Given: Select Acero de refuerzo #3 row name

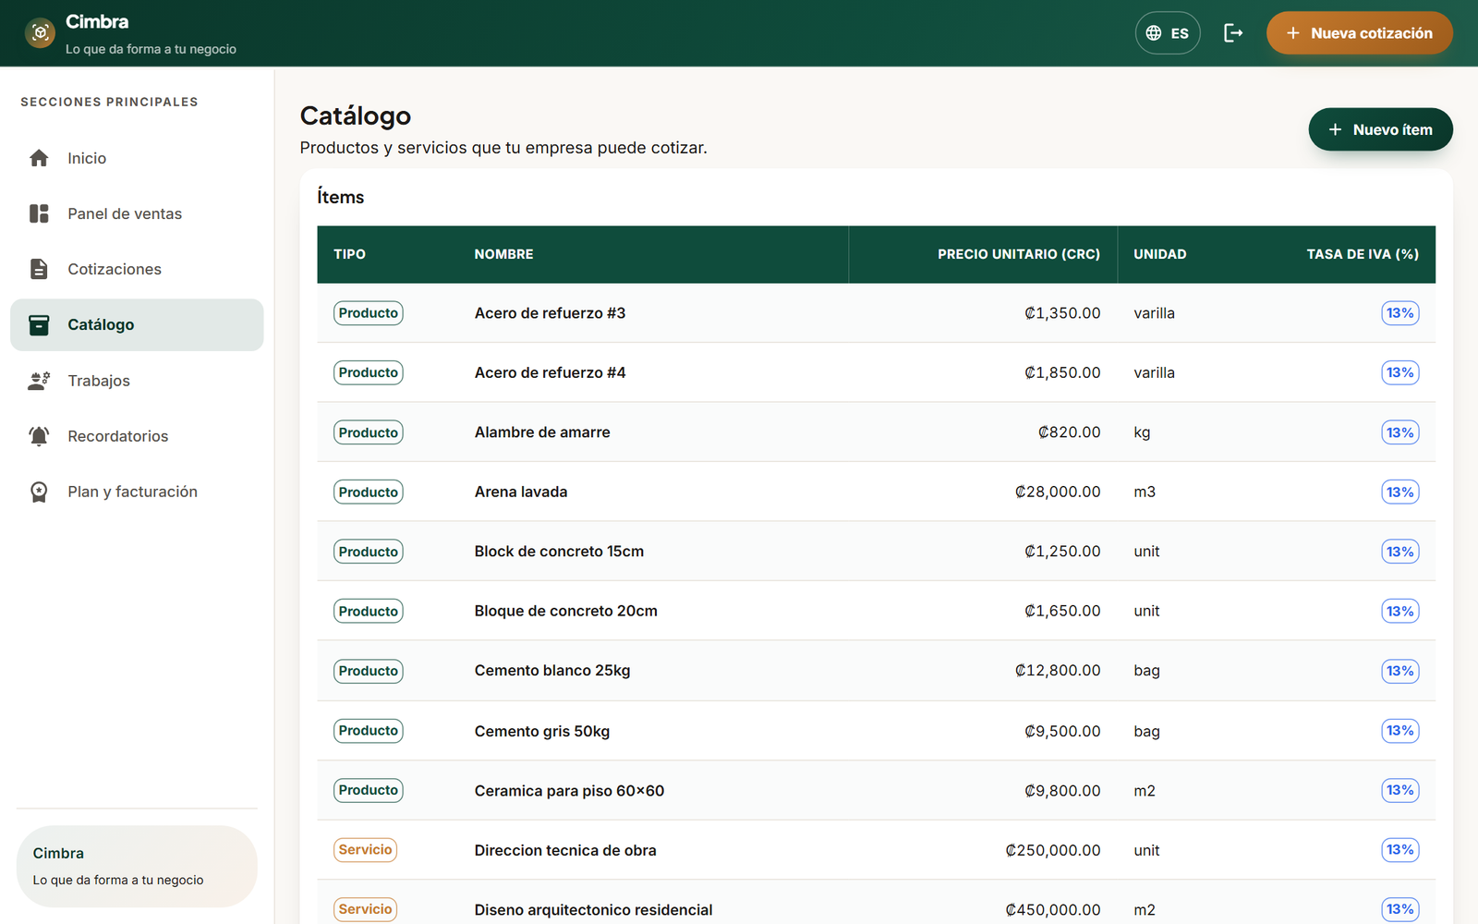Looking at the screenshot, I should click(x=550, y=313).
